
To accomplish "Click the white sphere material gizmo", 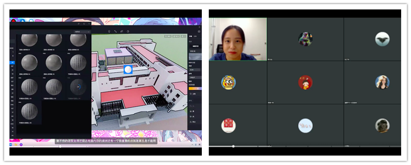I will 128,69.
